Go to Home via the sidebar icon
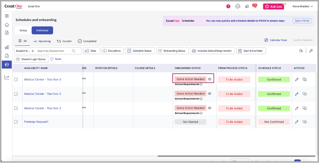The width and height of the screenshot is (319, 163). pos(7,25)
